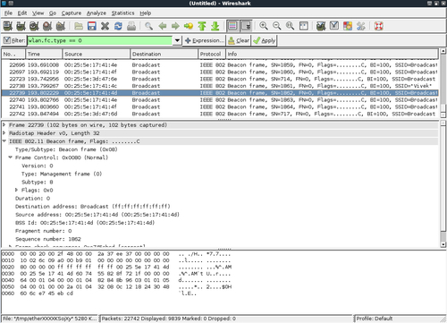Open the Help menu
This screenshot has height=323, width=447.
coord(146,13)
